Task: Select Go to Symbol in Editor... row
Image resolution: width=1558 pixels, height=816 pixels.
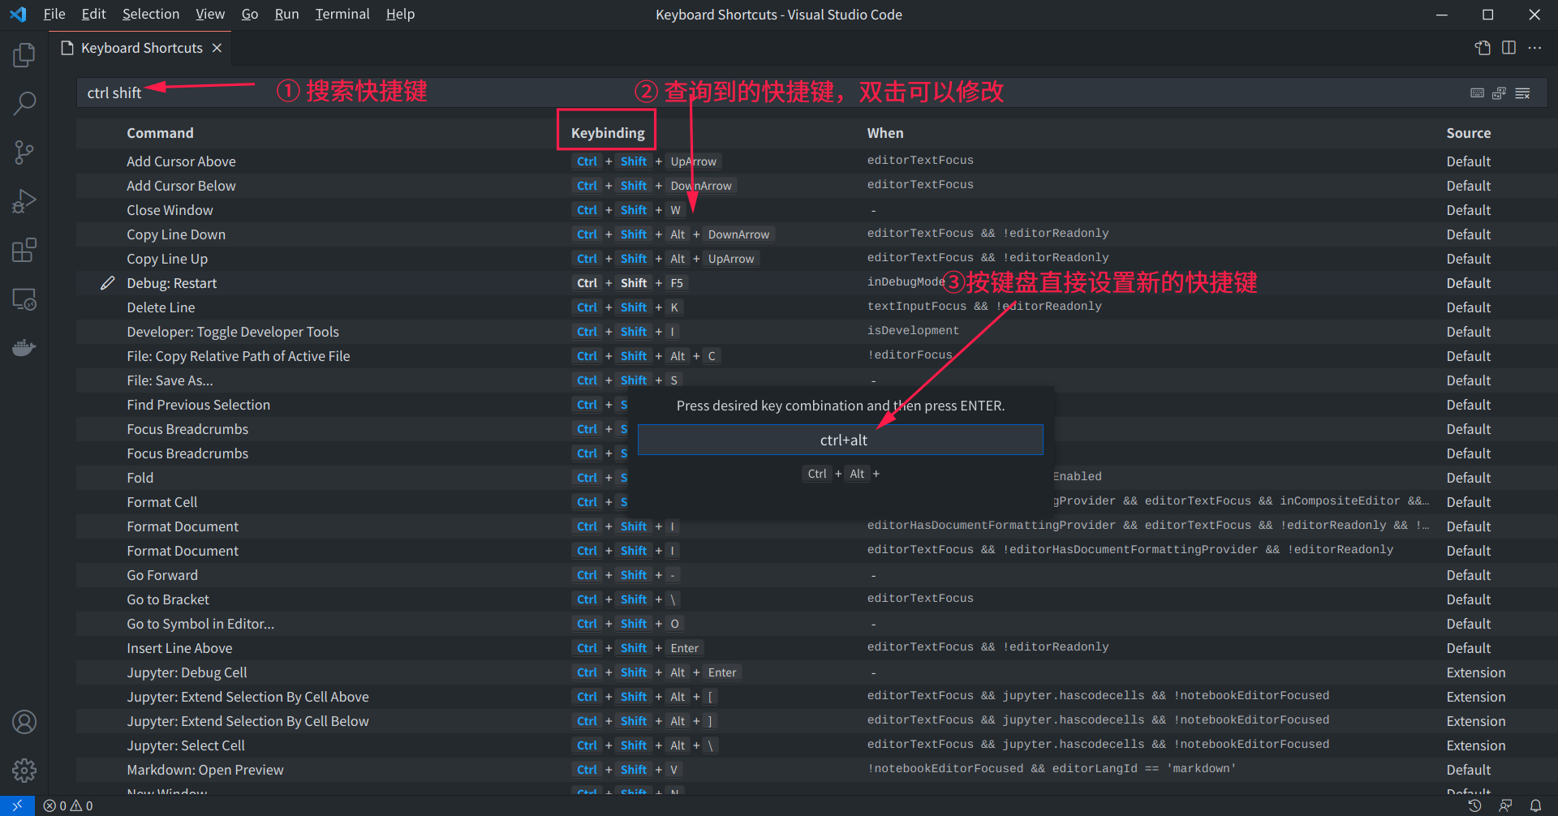Action: [812, 624]
